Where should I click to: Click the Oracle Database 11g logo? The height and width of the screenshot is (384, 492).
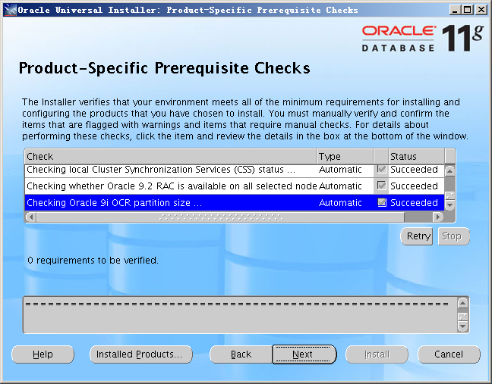pyautogui.click(x=420, y=37)
